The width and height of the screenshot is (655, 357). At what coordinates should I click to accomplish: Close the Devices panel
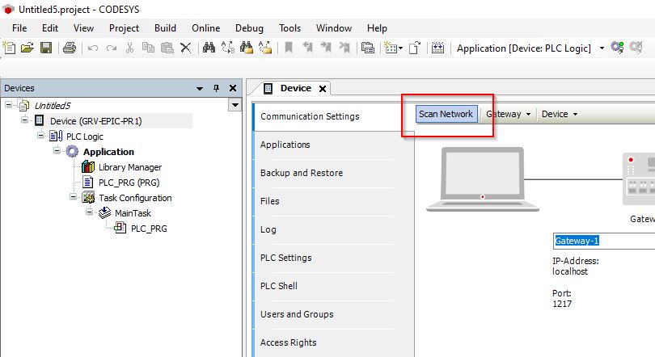(x=233, y=88)
